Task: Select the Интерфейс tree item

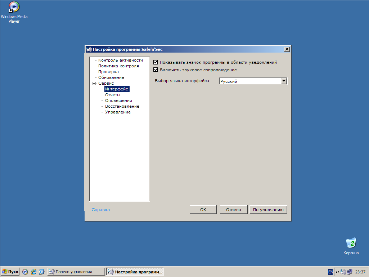Action: pos(117,89)
